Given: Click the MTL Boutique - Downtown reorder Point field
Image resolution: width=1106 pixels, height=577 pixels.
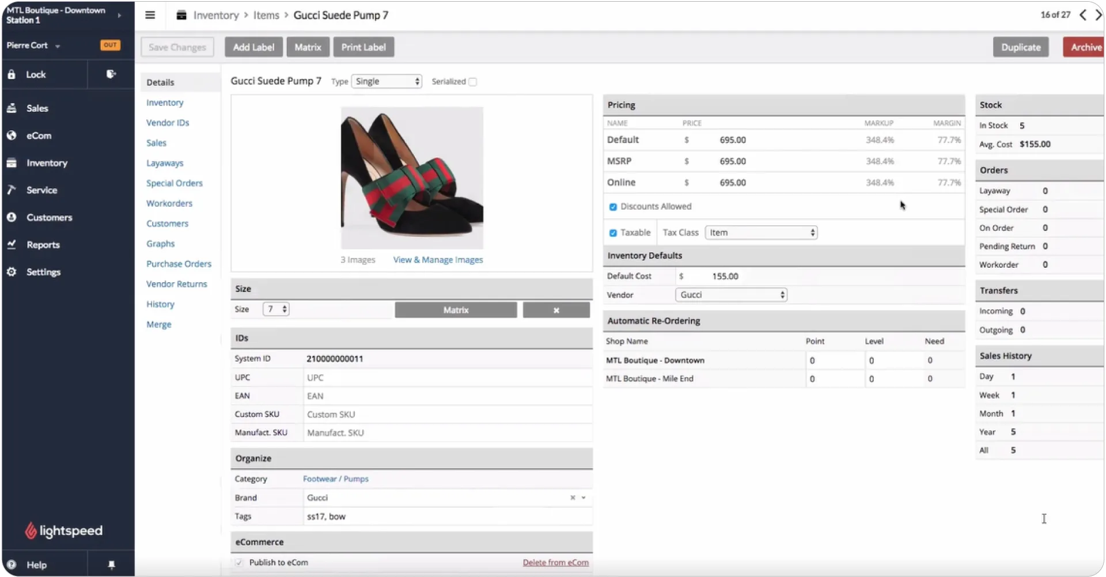Looking at the screenshot, I should [834, 360].
